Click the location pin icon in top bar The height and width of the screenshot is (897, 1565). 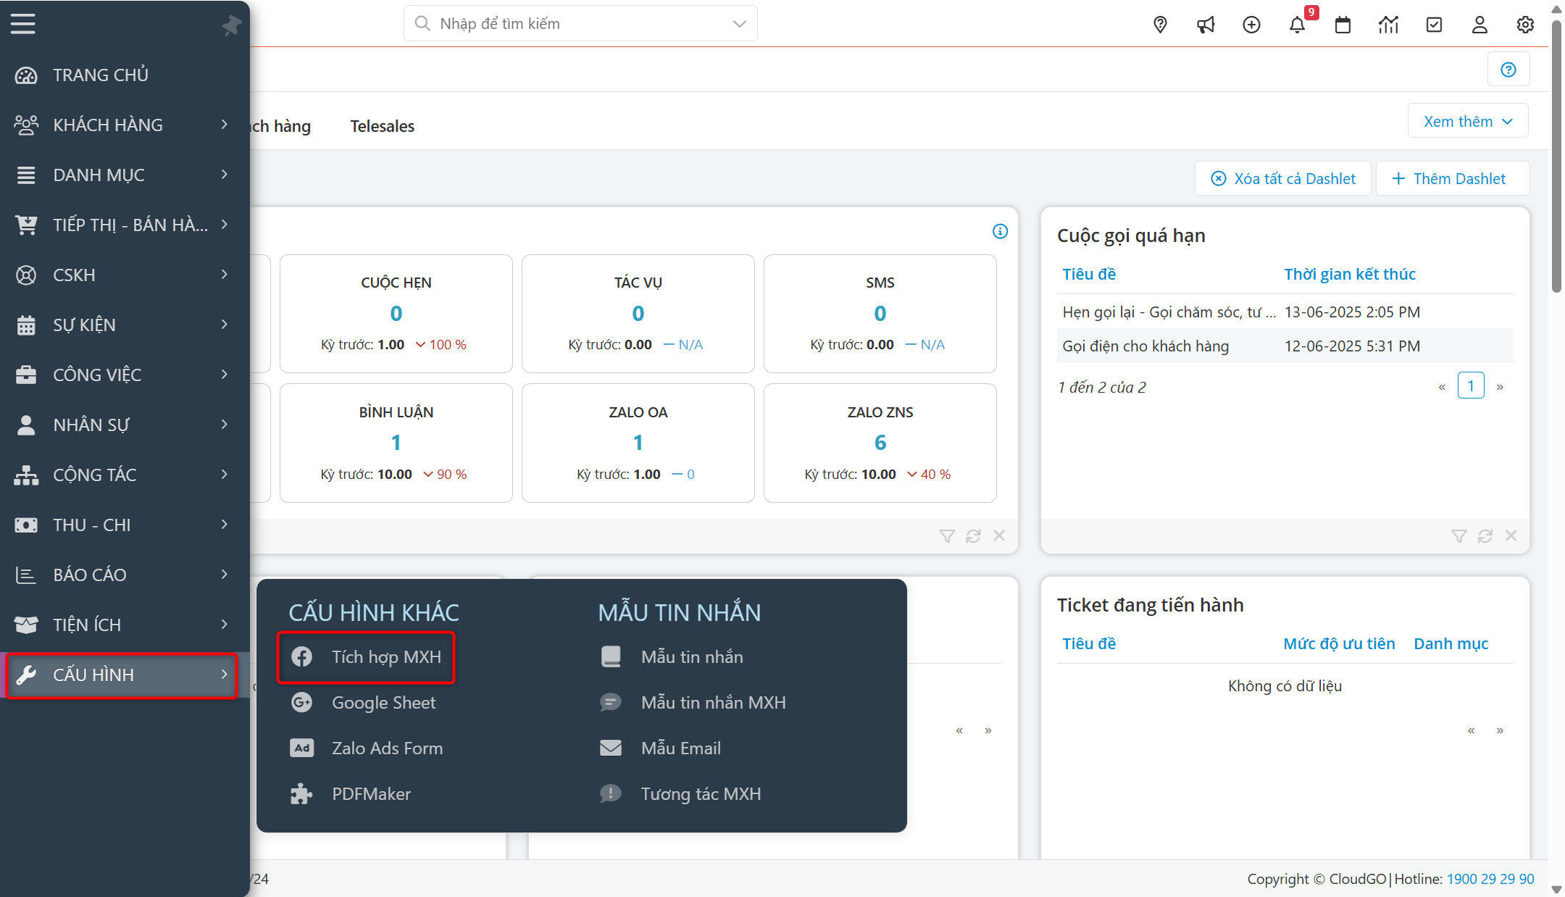[1160, 25]
